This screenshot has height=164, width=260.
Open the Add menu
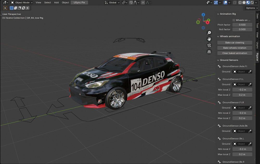(56, 3)
